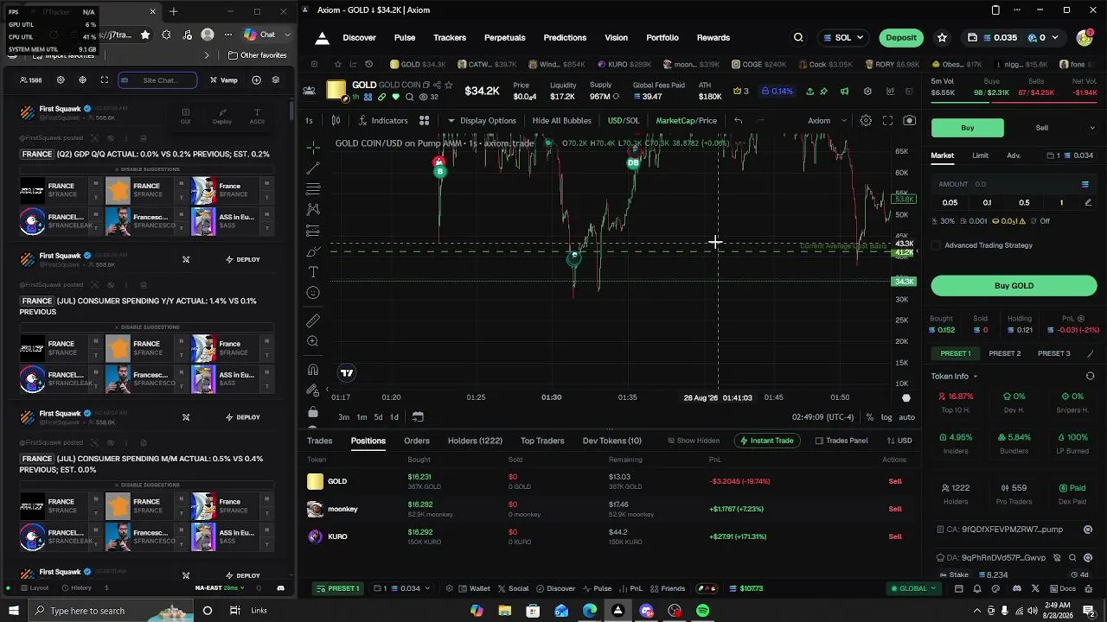The height and width of the screenshot is (622, 1107).
Task: Edit the quick-buy amount presets pencil
Action: click(x=1088, y=203)
